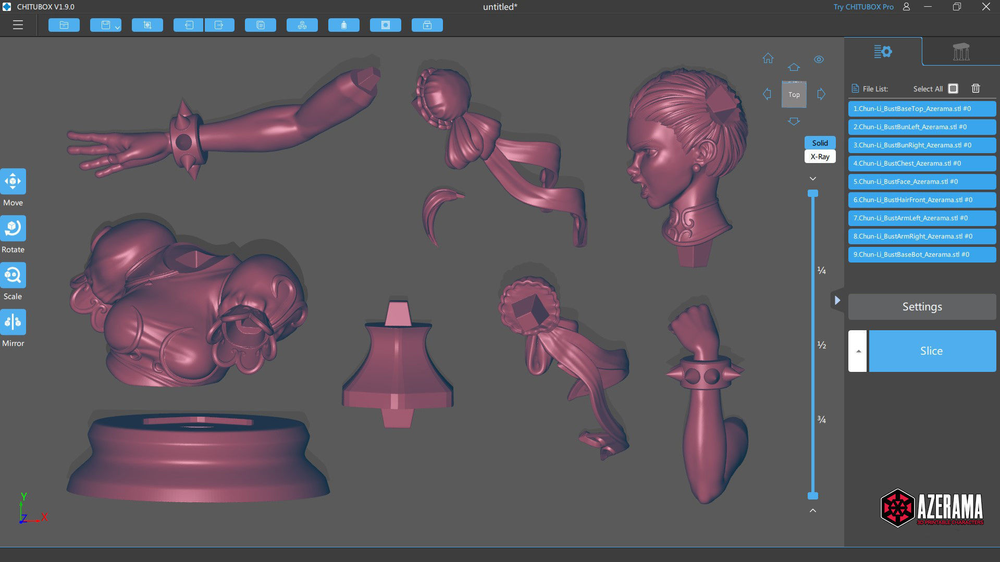Click the face head model in the viewport

tap(688, 167)
